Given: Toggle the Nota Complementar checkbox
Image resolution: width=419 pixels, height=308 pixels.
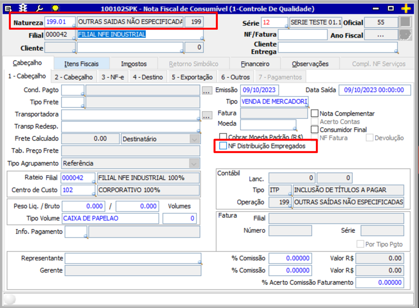Looking at the screenshot, I should click(x=315, y=113).
